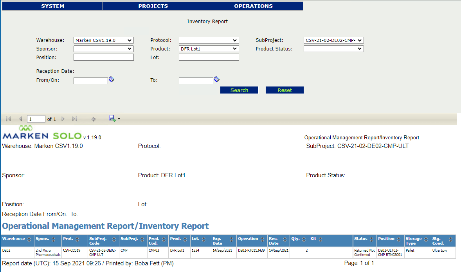The image size is (461, 272).
Task: Click the To date input field
Action: [196, 81]
